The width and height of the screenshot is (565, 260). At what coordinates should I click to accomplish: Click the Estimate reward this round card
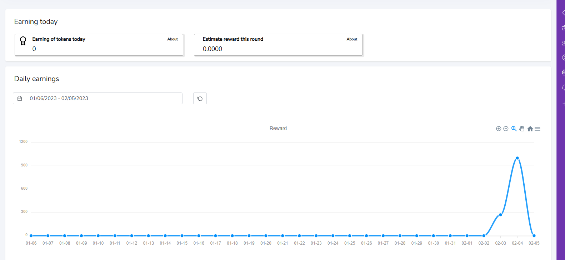tap(278, 45)
